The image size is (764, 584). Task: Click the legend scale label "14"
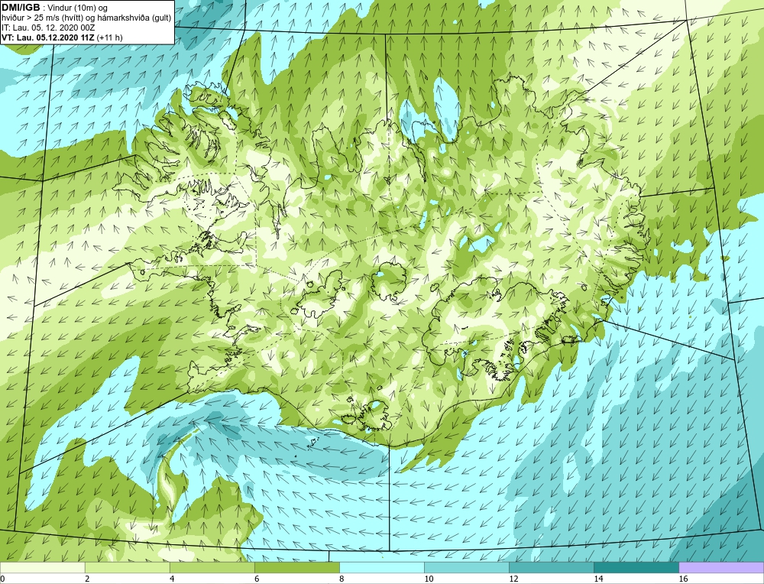[598, 579]
